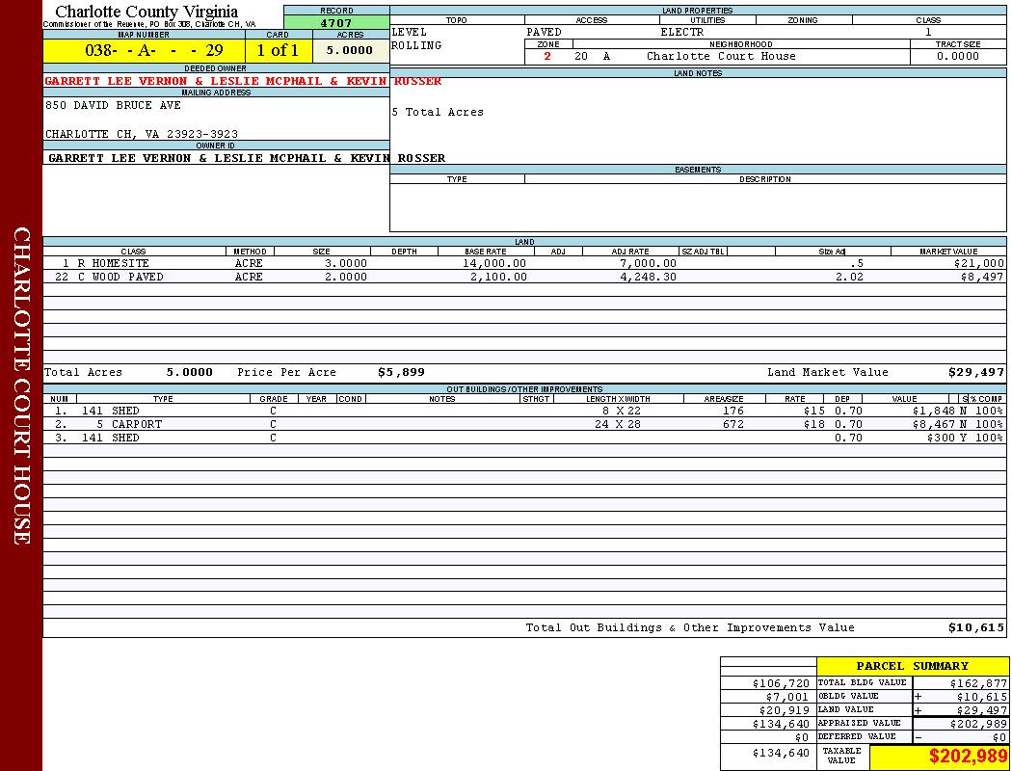Click the $300 value of third shed
Image resolution: width=1012 pixels, height=771 pixels.
(927, 438)
